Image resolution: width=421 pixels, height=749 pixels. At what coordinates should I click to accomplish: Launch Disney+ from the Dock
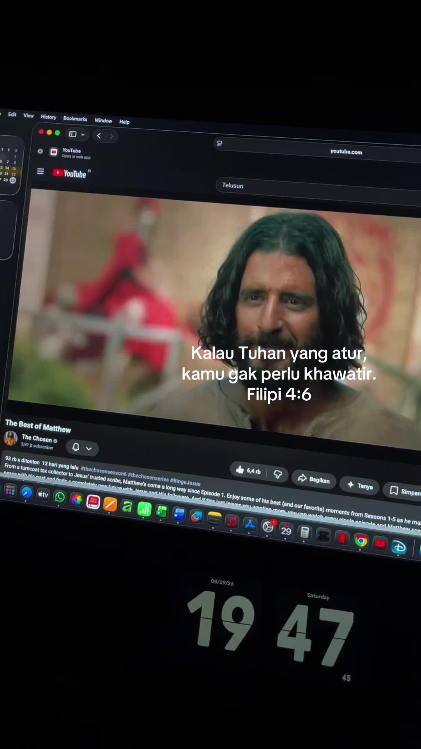(x=399, y=547)
